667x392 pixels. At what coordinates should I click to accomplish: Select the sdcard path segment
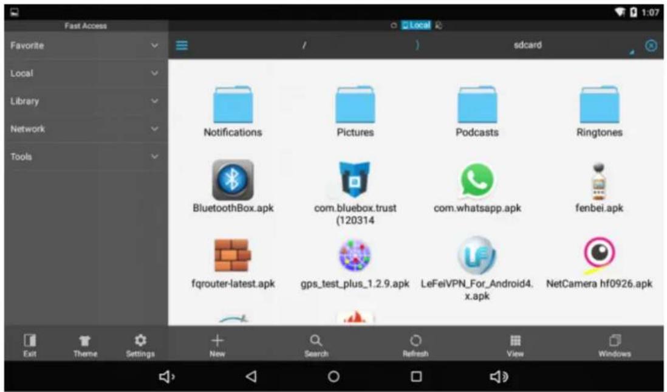pos(527,45)
